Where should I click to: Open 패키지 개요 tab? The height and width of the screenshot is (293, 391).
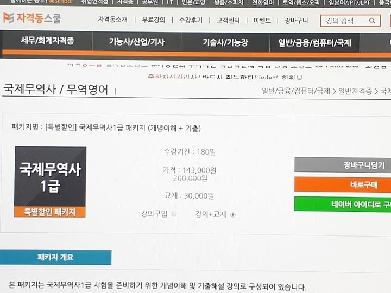coord(55,257)
